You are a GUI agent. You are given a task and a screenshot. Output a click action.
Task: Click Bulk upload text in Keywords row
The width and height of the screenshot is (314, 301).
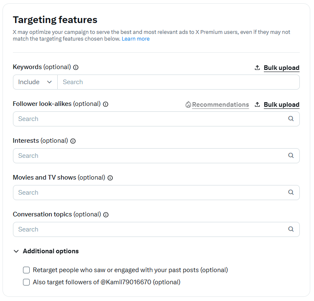(x=281, y=68)
